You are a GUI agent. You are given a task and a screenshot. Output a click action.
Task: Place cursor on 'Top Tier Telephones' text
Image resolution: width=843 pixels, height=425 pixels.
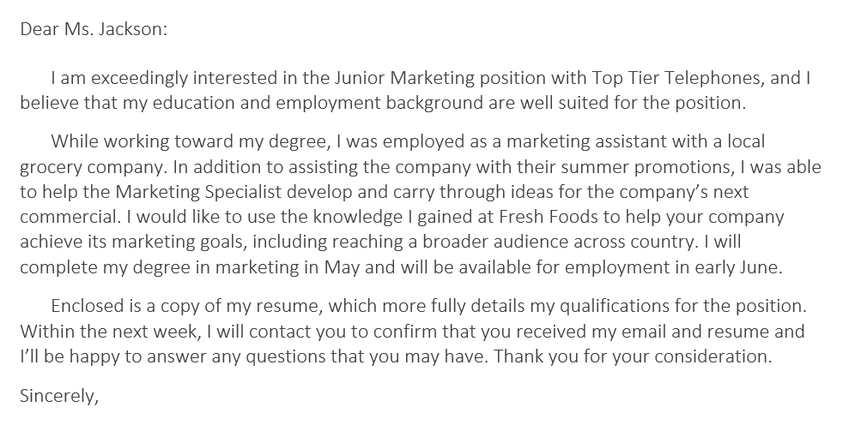677,79
